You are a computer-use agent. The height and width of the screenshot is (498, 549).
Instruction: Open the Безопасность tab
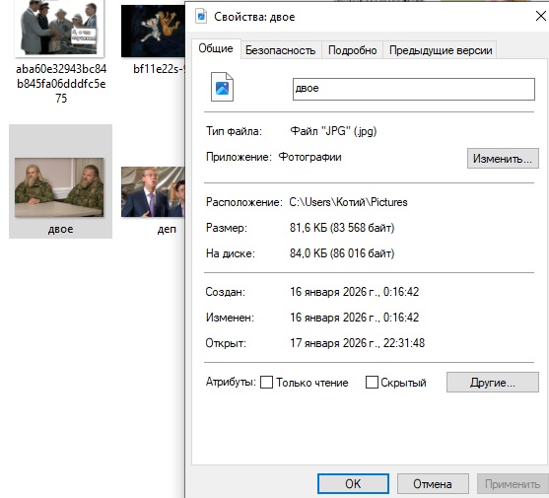281,50
